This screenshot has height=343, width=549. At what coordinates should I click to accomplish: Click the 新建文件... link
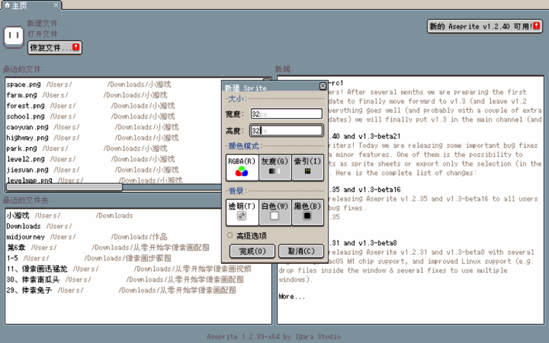tap(48, 24)
